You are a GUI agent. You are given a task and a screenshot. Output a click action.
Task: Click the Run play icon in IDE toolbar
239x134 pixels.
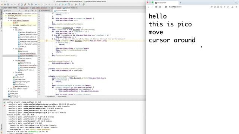(46, 4)
